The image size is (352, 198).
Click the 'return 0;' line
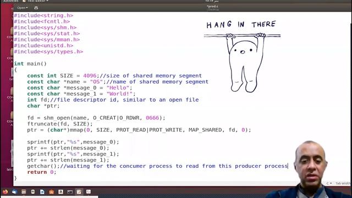pyautogui.click(x=42, y=172)
